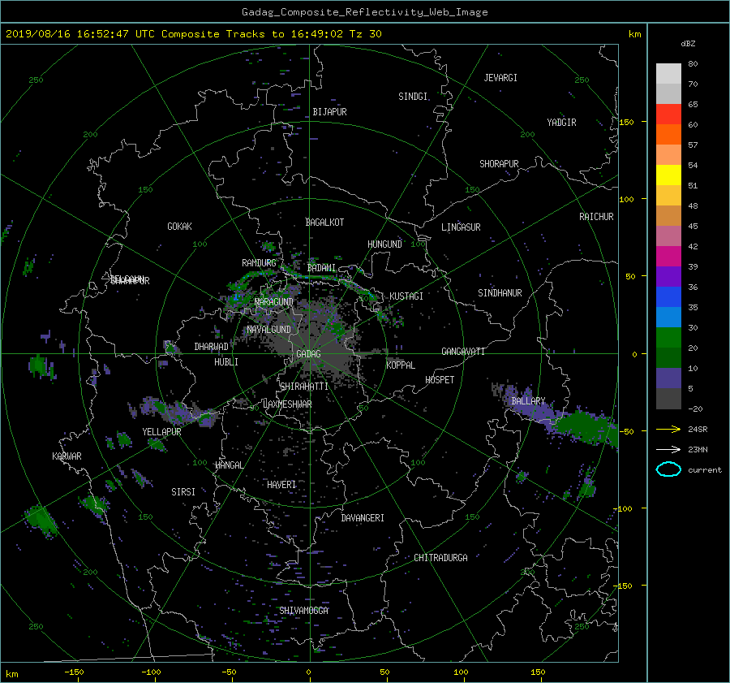Select the dark orange 57-60 dBZ color band
730x683 pixels.
668,134
